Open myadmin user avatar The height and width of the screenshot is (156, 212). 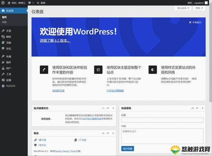pyautogui.click(x=206, y=3)
